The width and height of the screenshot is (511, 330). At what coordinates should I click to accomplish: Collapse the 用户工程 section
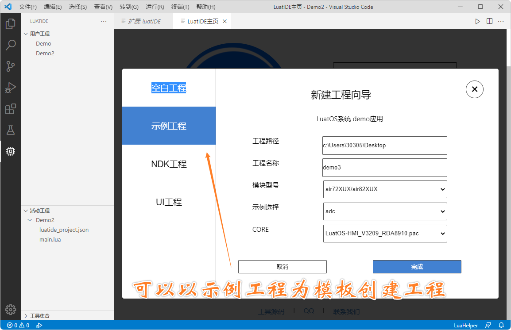[x=26, y=34]
